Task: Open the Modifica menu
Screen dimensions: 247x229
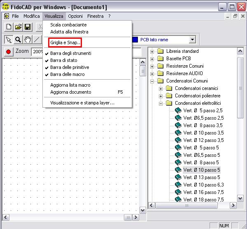Action: (x=32, y=16)
